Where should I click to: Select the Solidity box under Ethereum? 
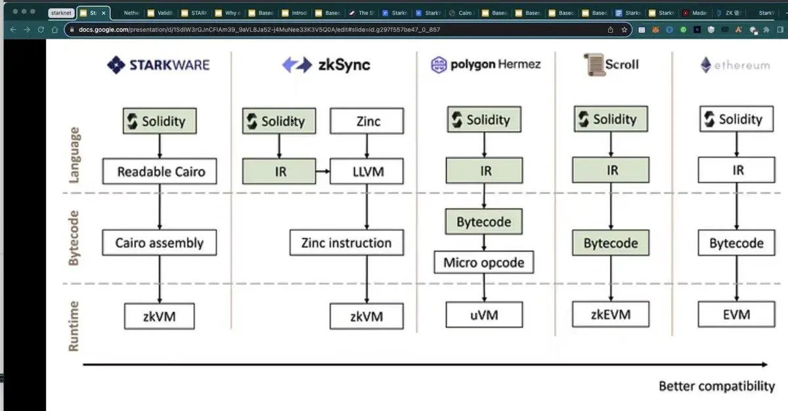click(735, 119)
